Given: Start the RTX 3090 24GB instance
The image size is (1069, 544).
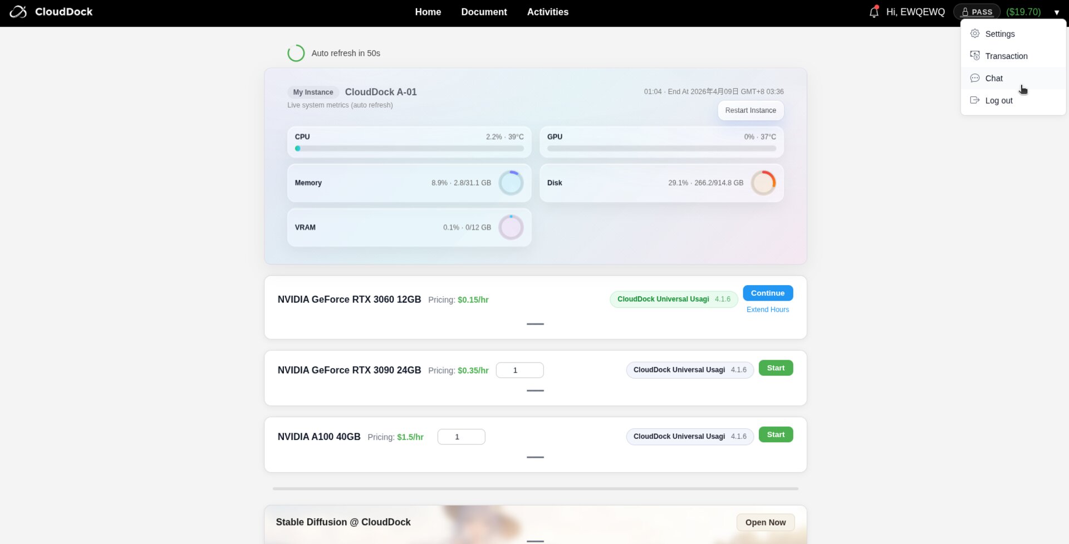Looking at the screenshot, I should point(776,368).
